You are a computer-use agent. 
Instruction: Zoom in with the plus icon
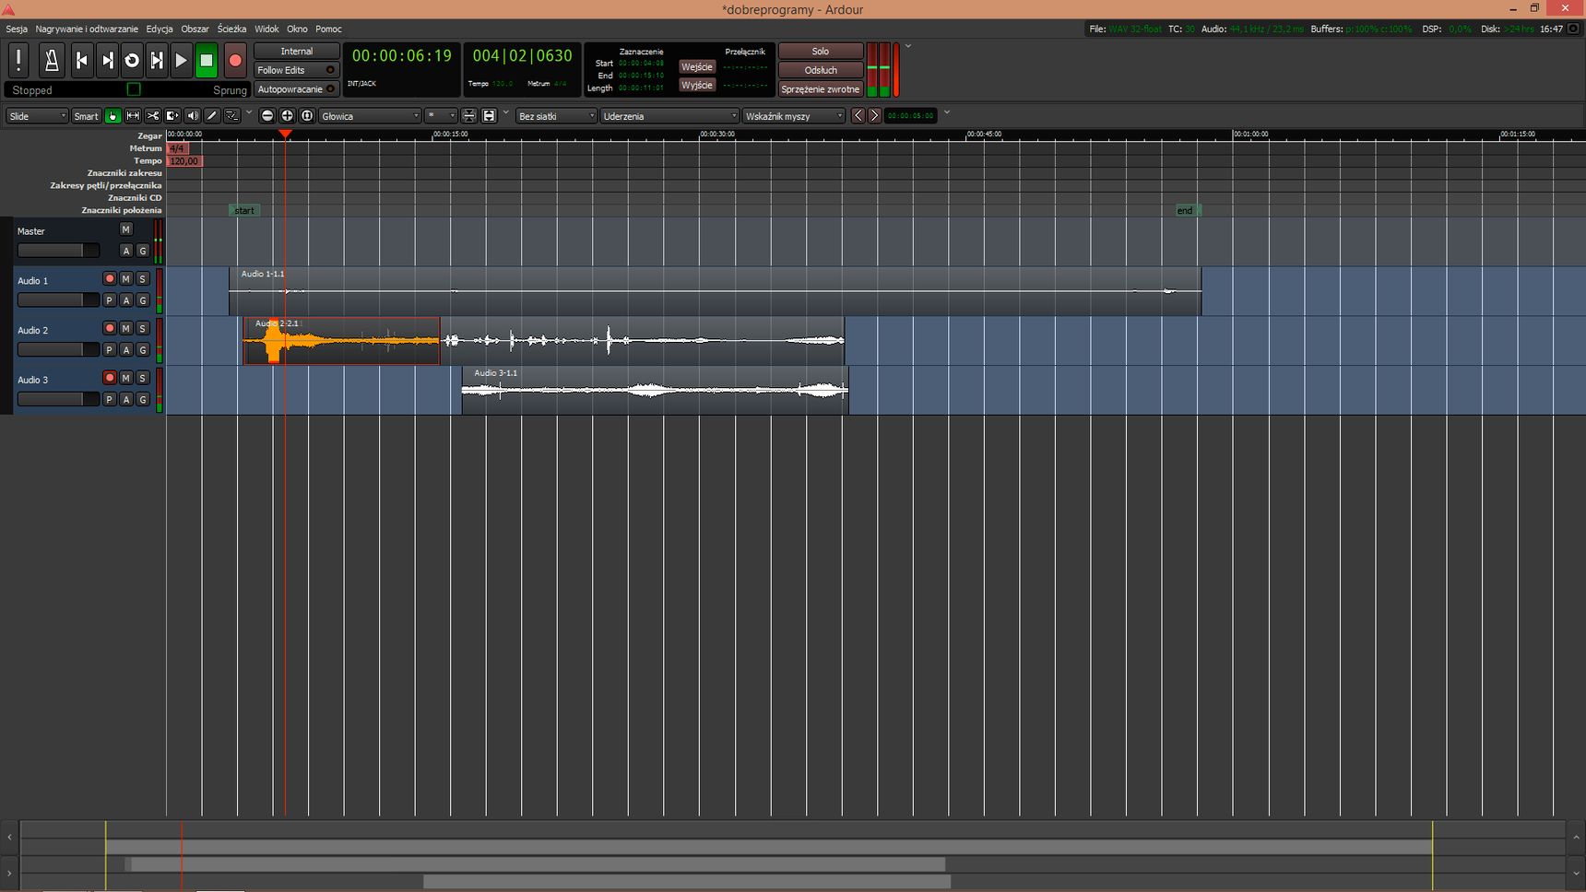(287, 116)
